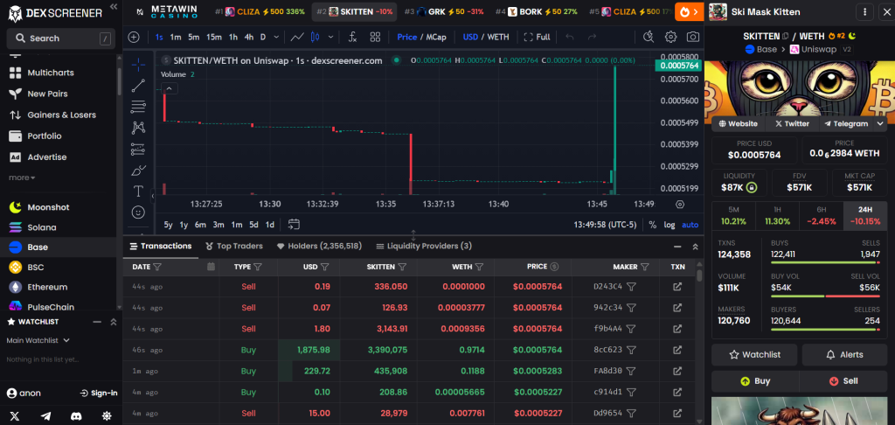Collapse the volume indicator legend arrow

(x=170, y=88)
